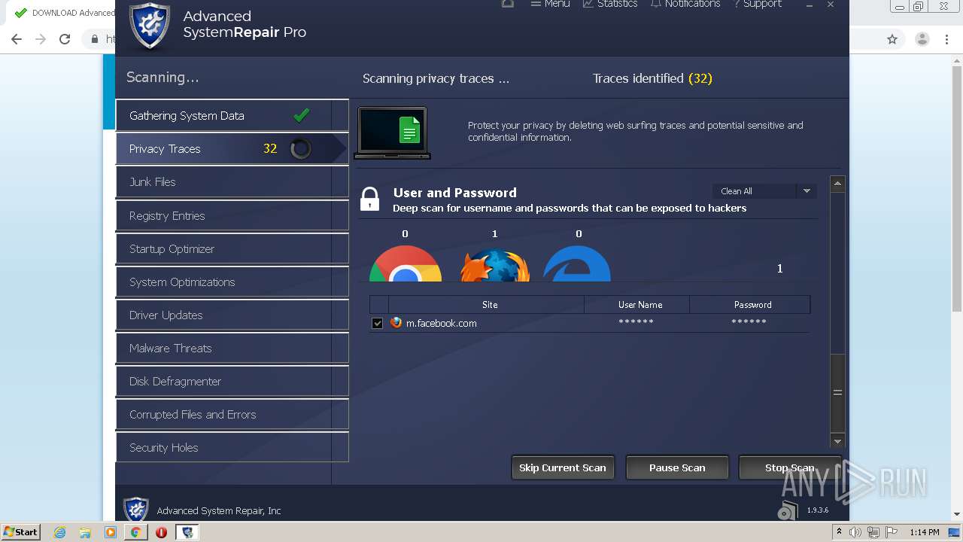
Task: Stop the scan
Action: click(x=789, y=467)
